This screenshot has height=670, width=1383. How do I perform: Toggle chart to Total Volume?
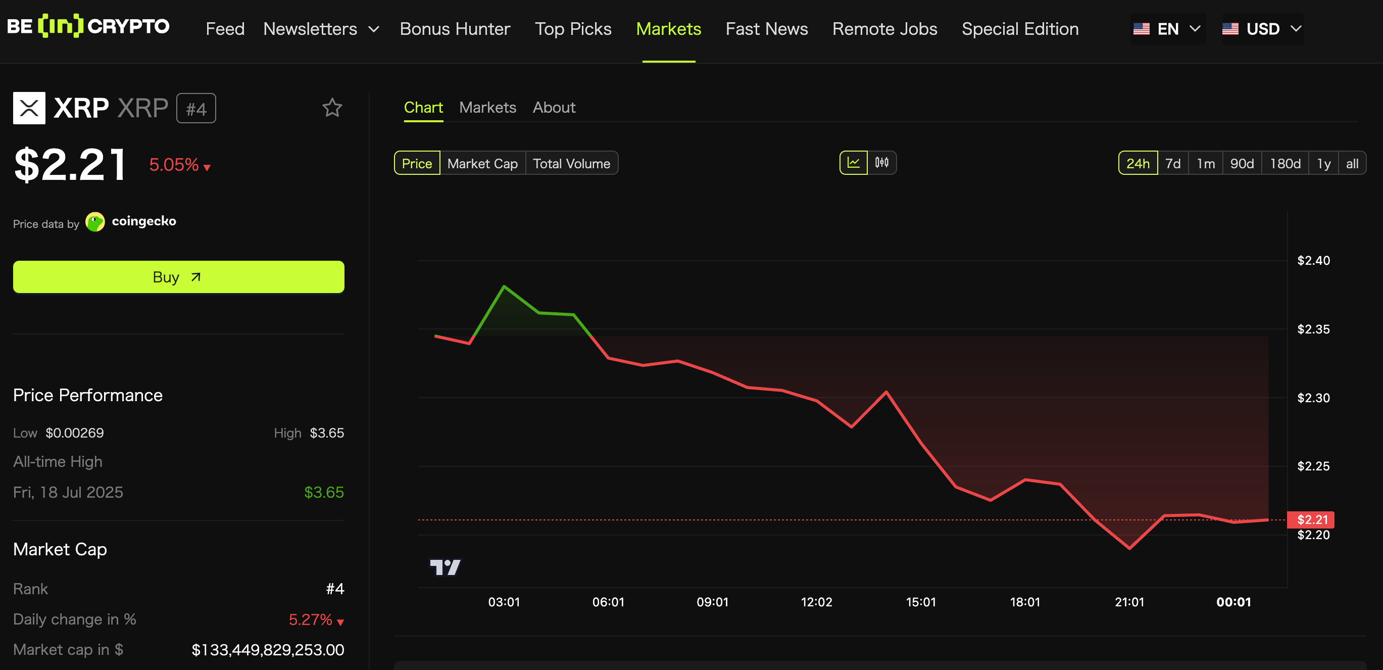coord(571,163)
